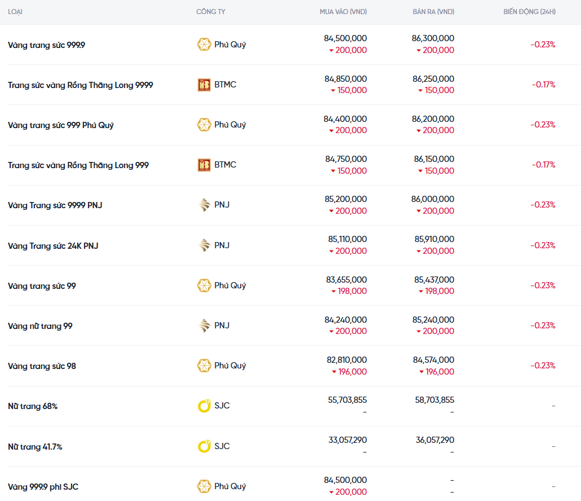Click SJC company name in Nữ trang 68% row
The width and height of the screenshot is (581, 501).
[x=221, y=405]
